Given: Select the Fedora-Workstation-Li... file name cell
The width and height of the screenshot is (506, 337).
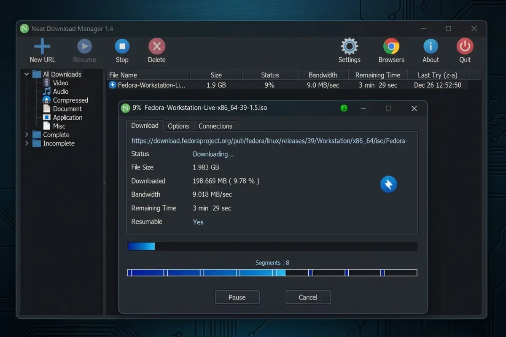Looking at the screenshot, I should (151, 85).
